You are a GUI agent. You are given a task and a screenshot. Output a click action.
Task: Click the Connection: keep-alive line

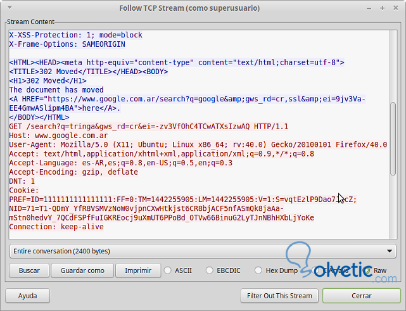click(56, 227)
